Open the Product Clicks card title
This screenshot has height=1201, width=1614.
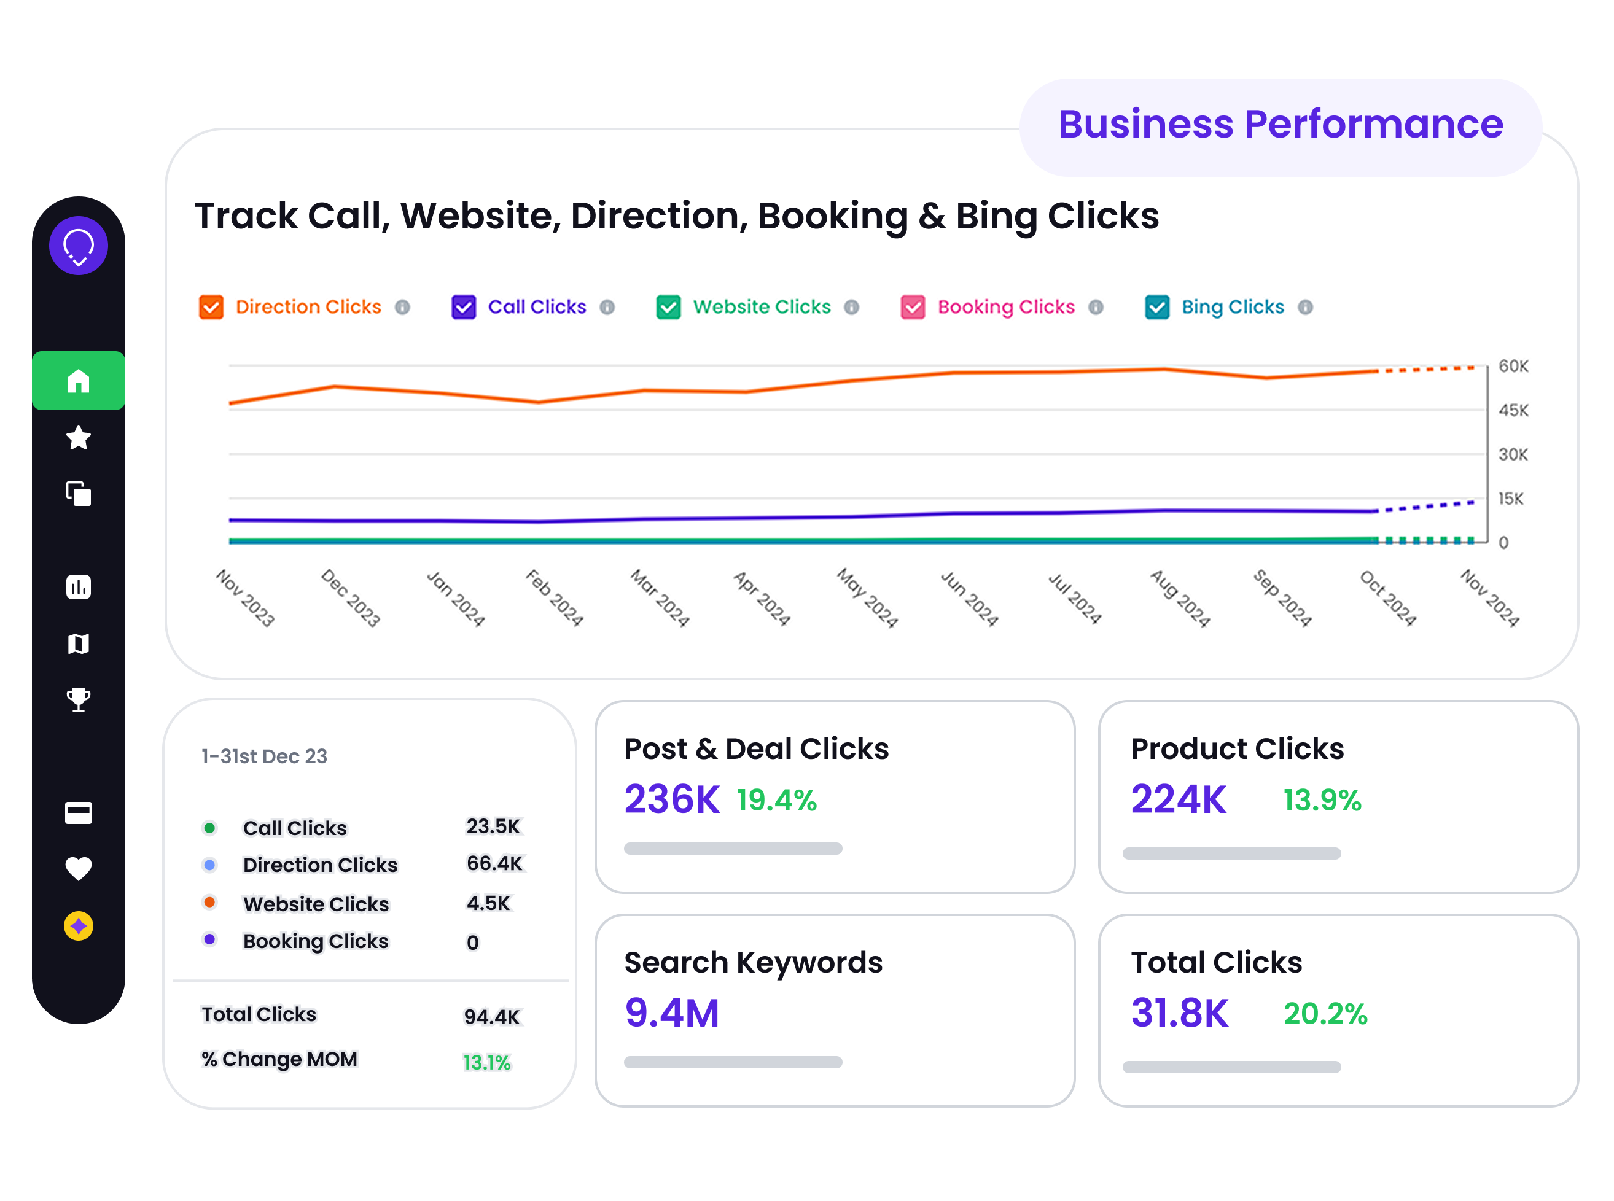[x=1238, y=749]
